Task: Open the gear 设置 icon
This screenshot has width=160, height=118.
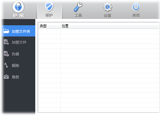Action: [107, 7]
